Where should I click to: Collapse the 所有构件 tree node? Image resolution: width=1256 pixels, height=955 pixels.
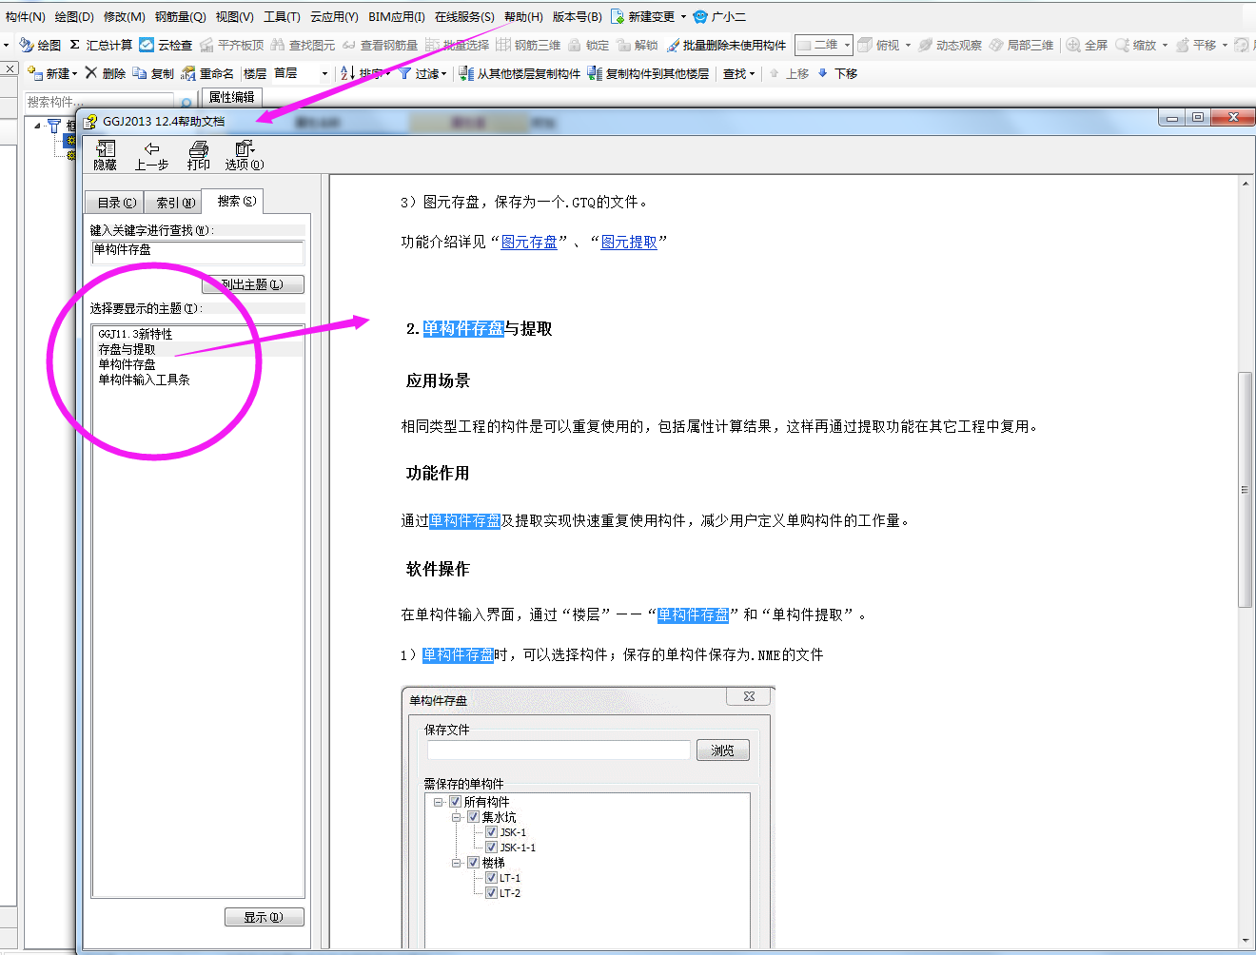point(438,802)
